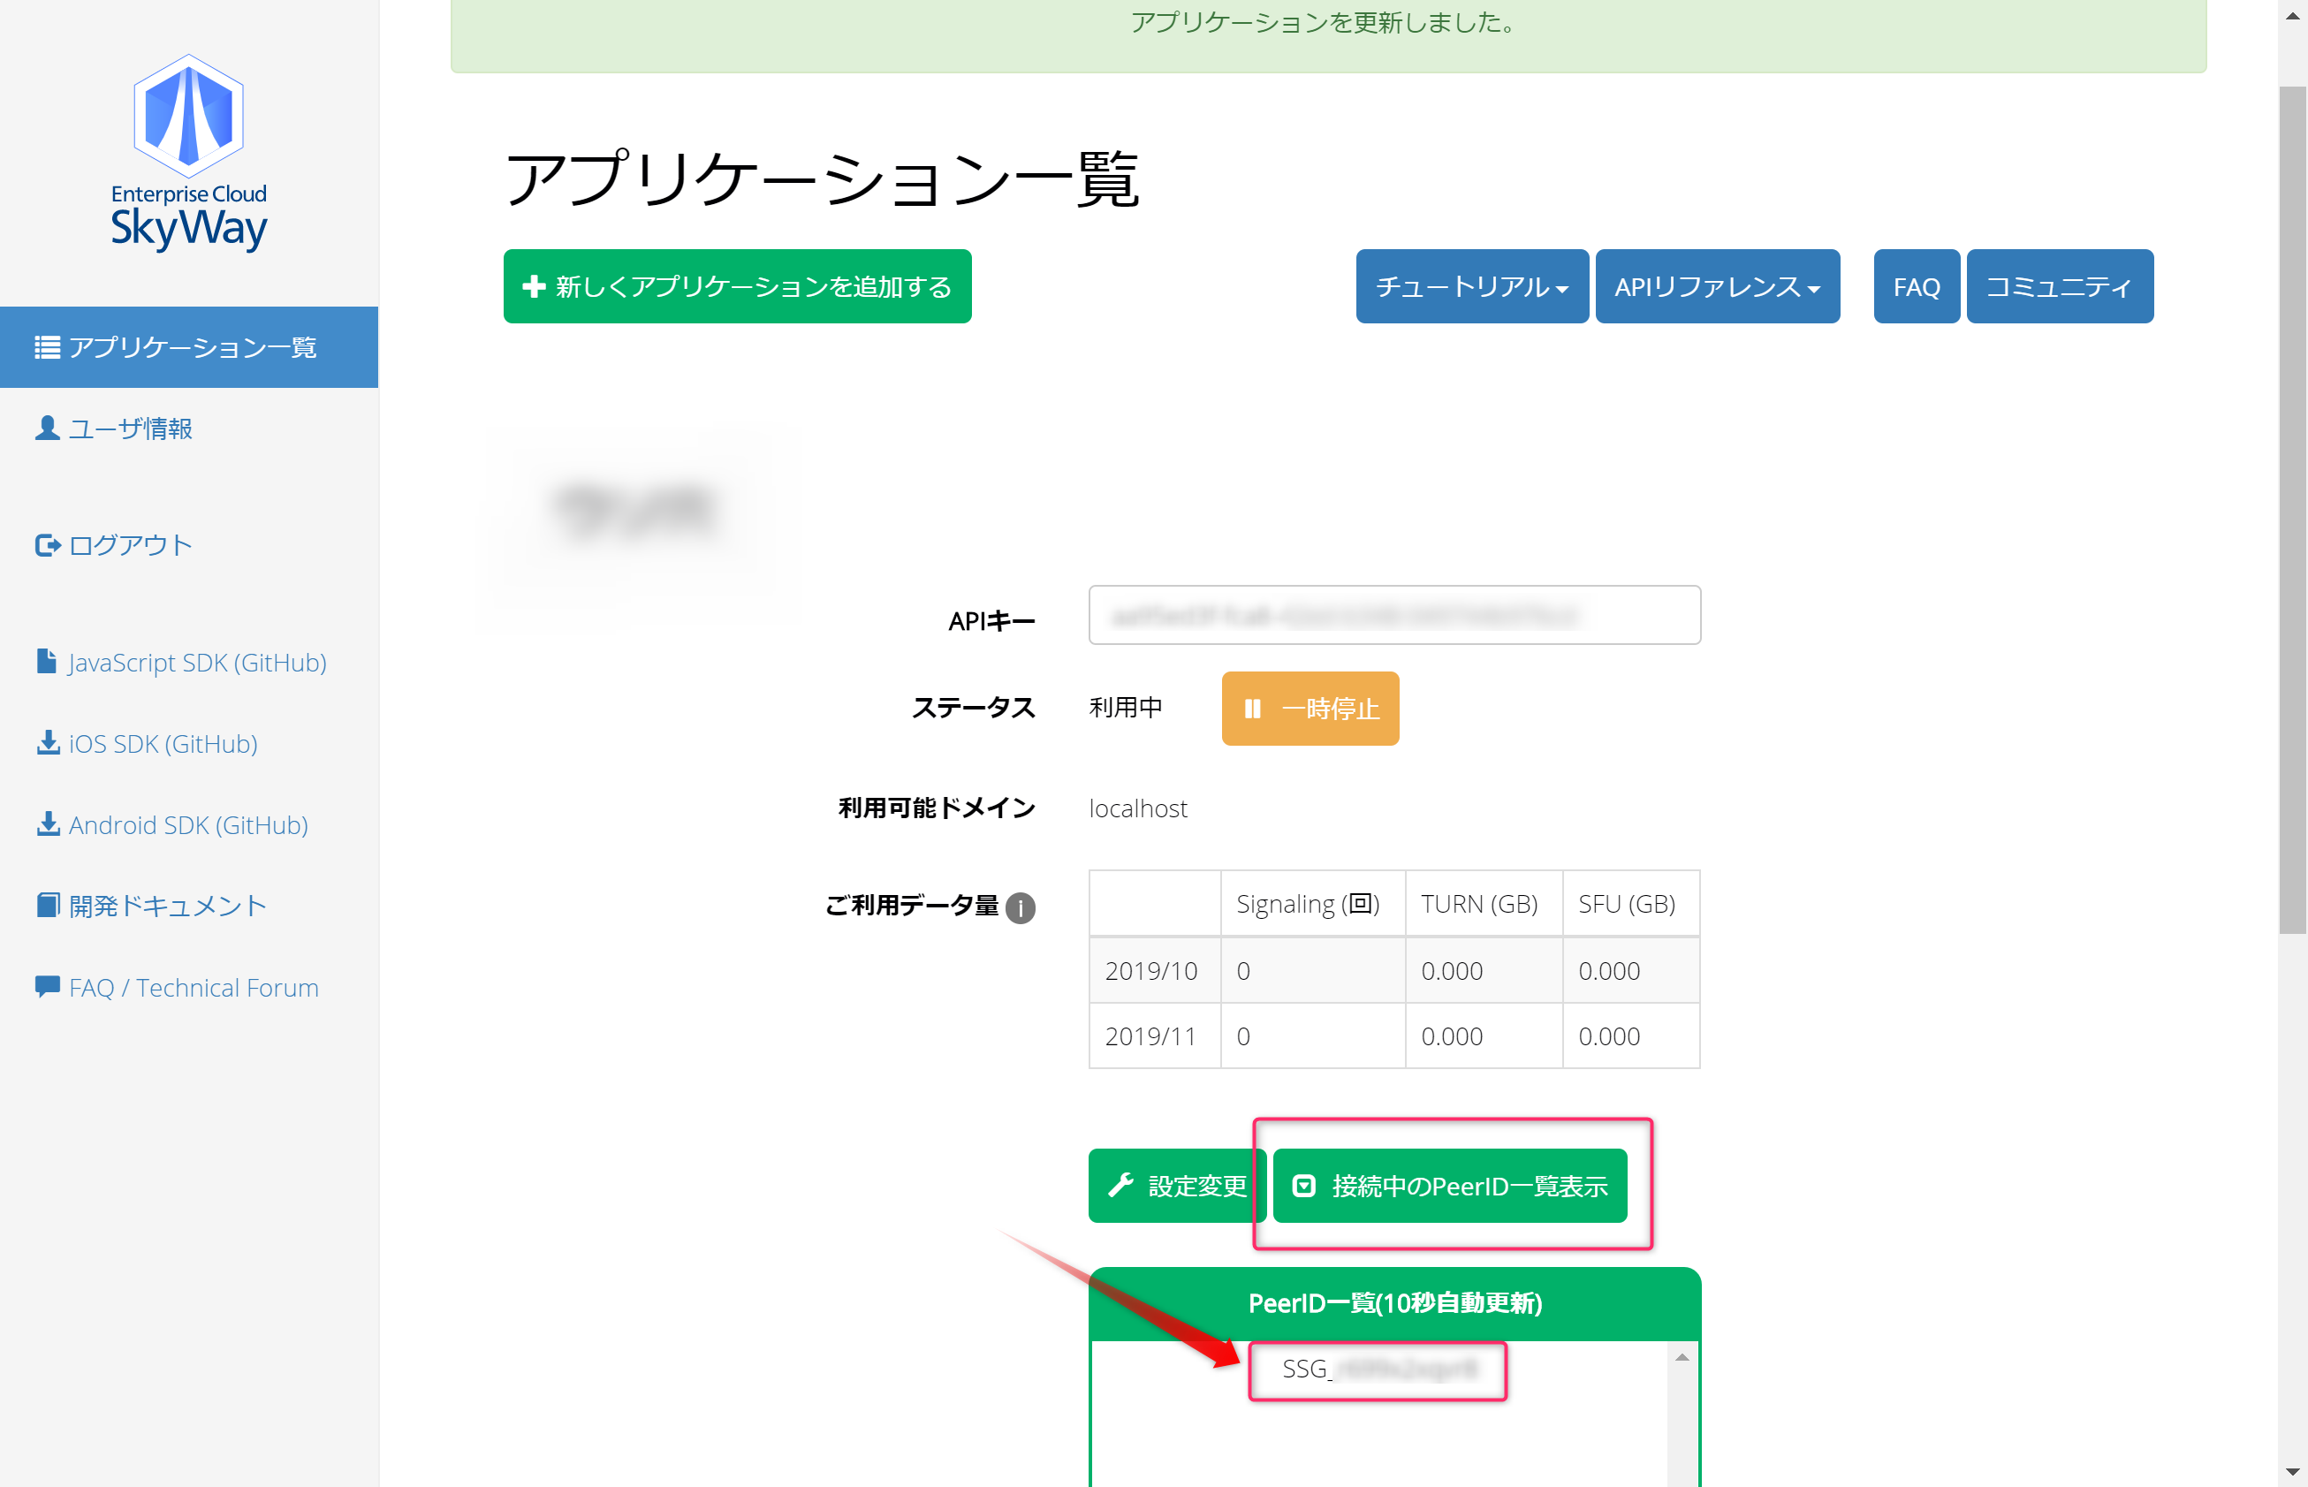The image size is (2308, 1487).
Task: Click the info icon beside ご利用データ量
Action: 1020,907
